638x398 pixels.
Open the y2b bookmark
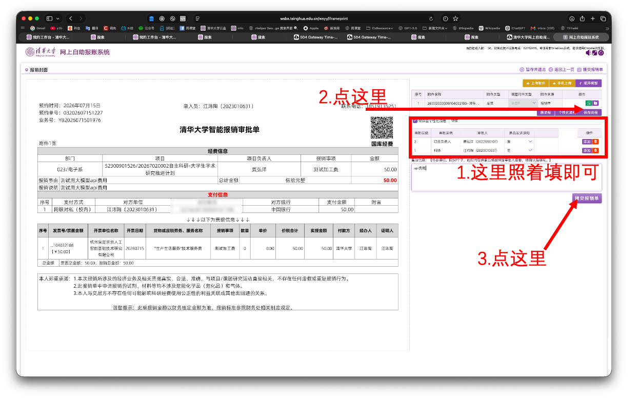pyautogui.click(x=56, y=28)
